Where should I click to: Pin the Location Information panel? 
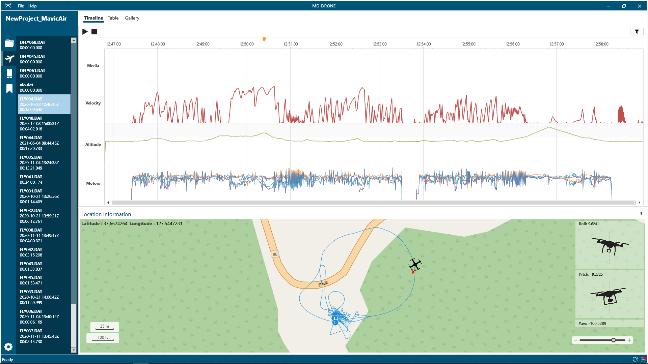click(x=641, y=214)
